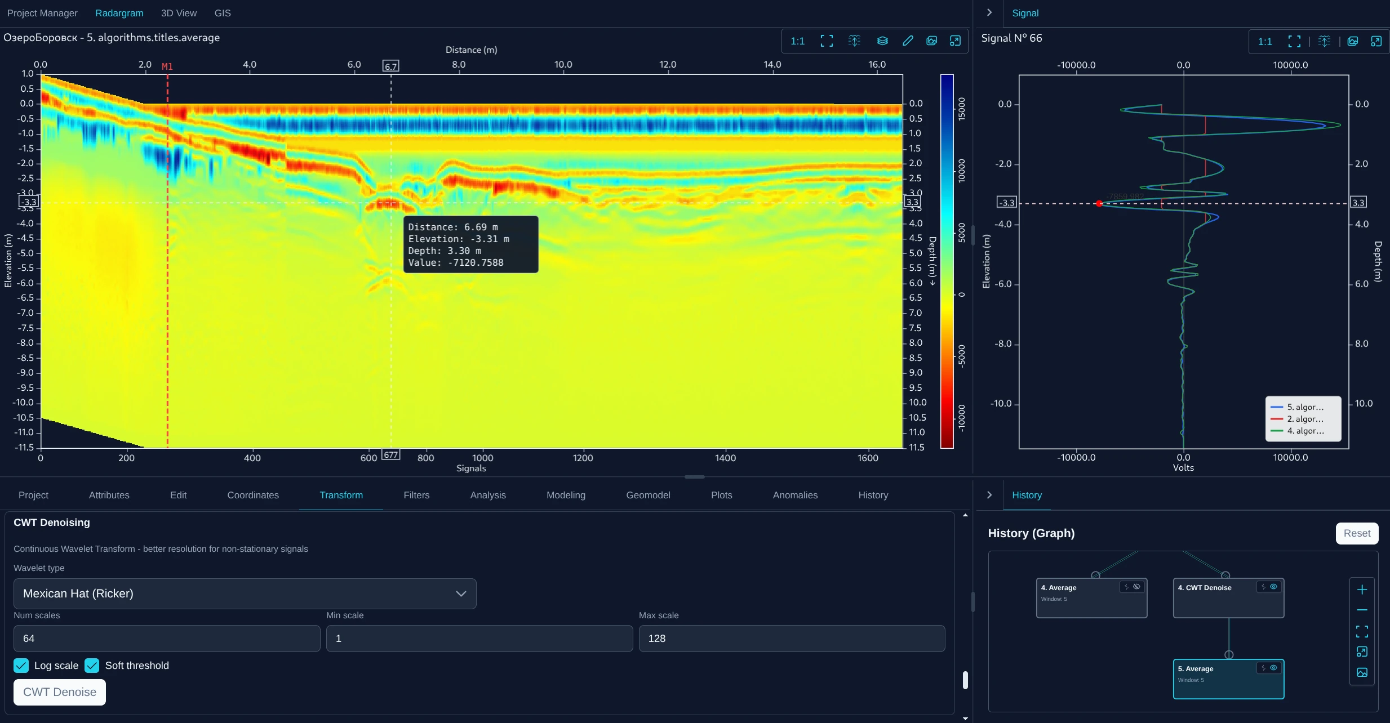1390x723 pixels.
Task: Click the gain adjustment icon on the signal toolbar
Action: point(1325,41)
